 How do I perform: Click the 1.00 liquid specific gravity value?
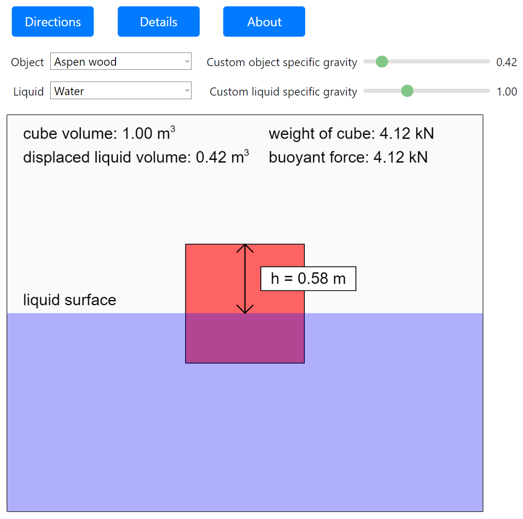(506, 91)
